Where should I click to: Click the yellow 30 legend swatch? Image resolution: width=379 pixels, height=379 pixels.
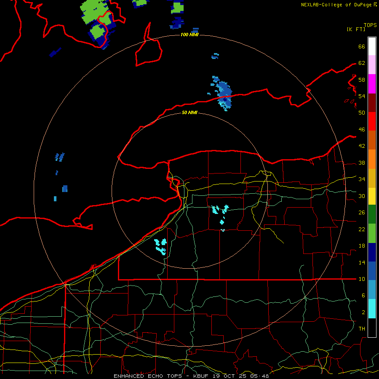[x=372, y=196]
